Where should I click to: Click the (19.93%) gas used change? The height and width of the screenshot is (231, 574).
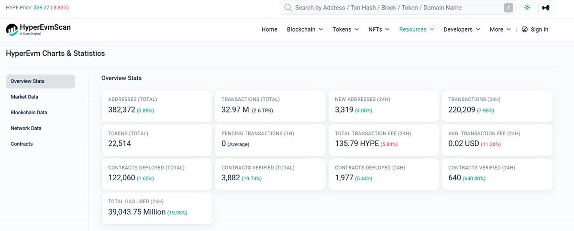pyautogui.click(x=177, y=212)
